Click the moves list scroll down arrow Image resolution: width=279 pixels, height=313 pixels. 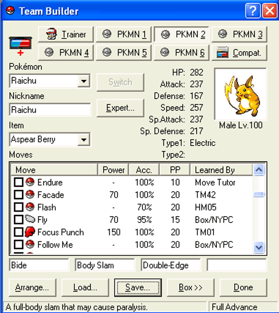click(259, 248)
